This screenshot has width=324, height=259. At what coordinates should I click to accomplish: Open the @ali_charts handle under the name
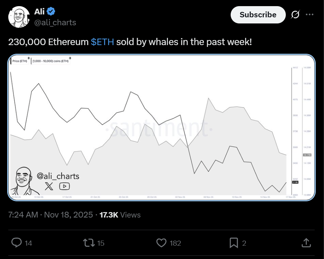55,22
